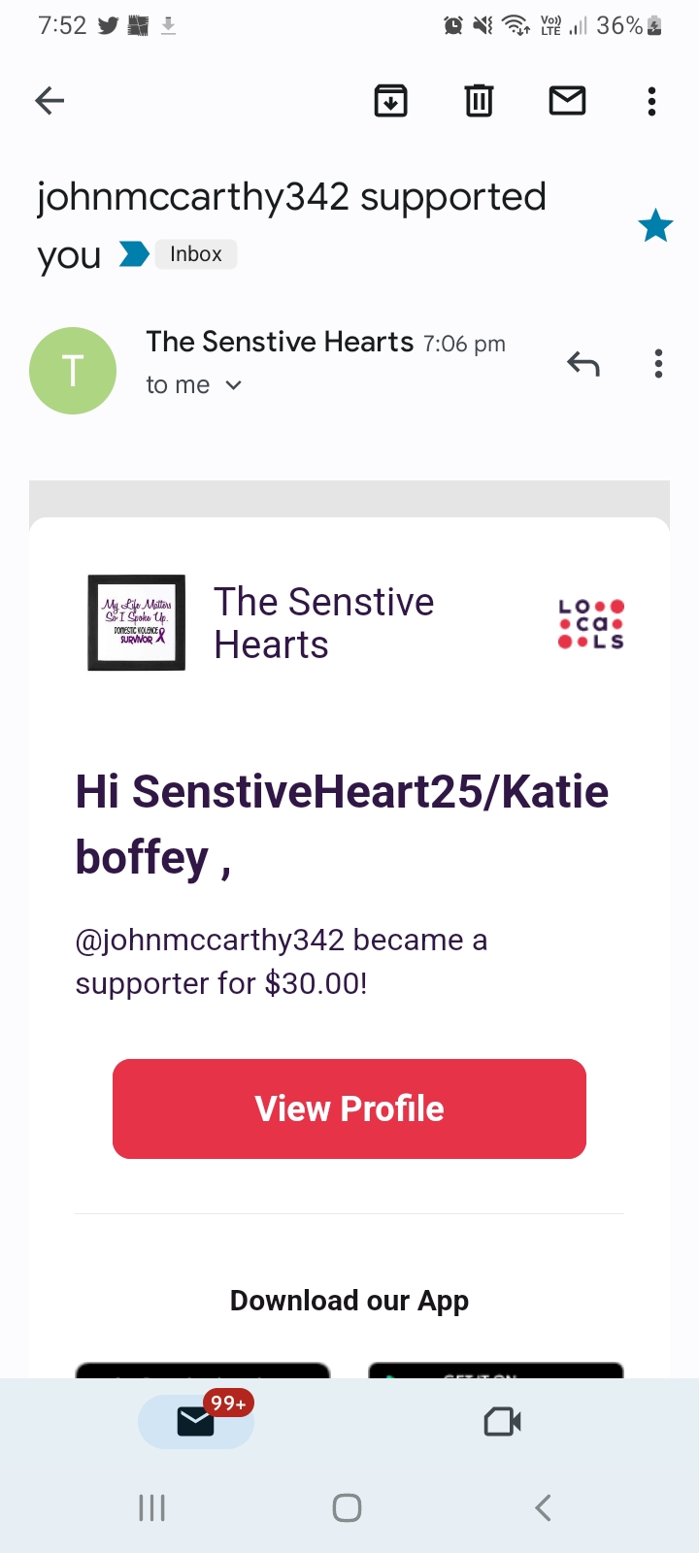Switch to the Meet video tab
The image size is (699, 1553).
(x=502, y=1422)
